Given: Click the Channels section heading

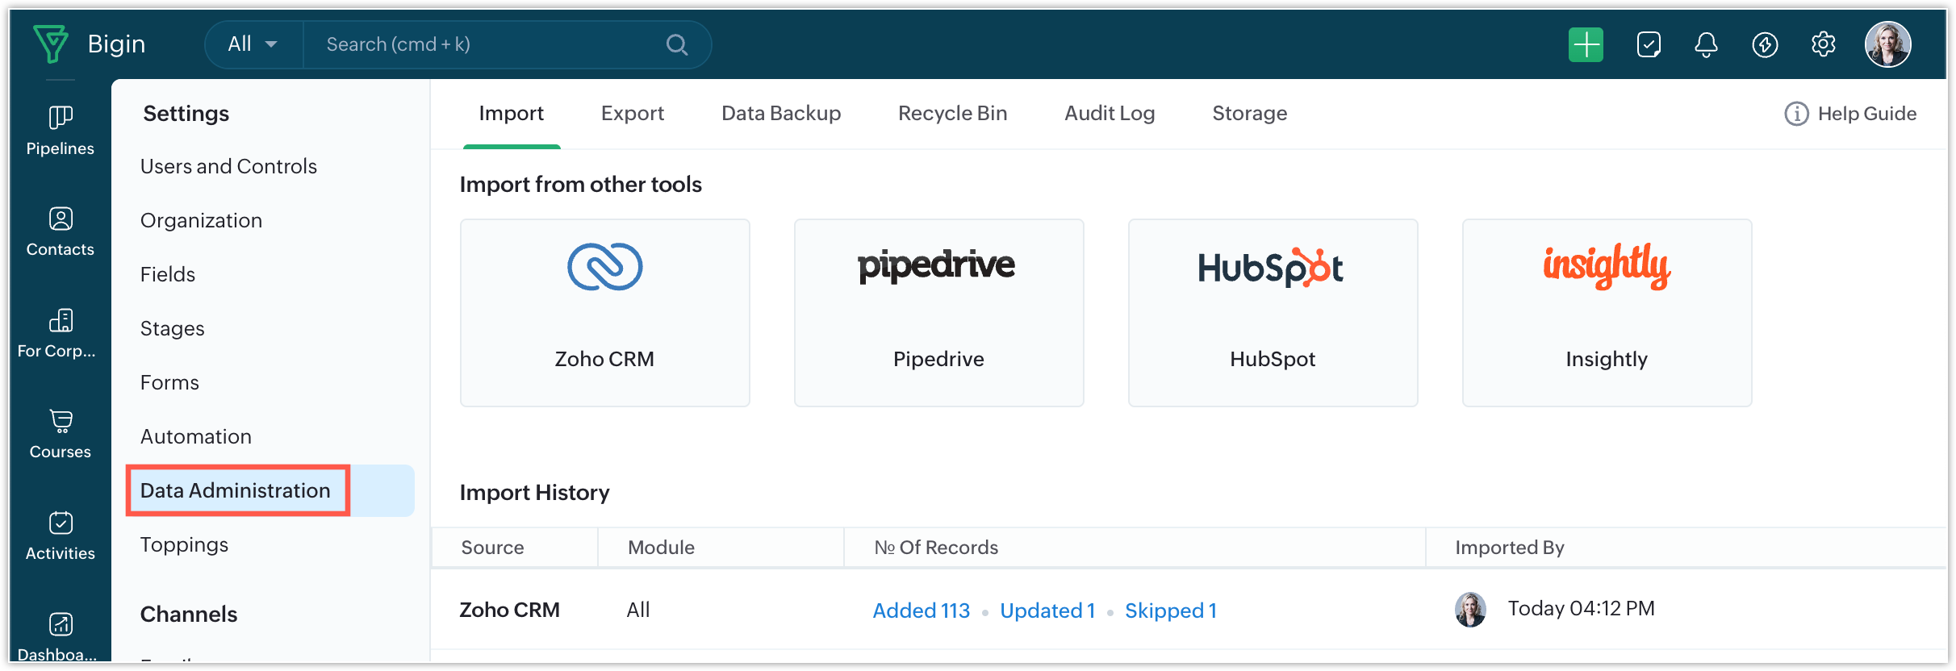Looking at the screenshot, I should 189,615.
